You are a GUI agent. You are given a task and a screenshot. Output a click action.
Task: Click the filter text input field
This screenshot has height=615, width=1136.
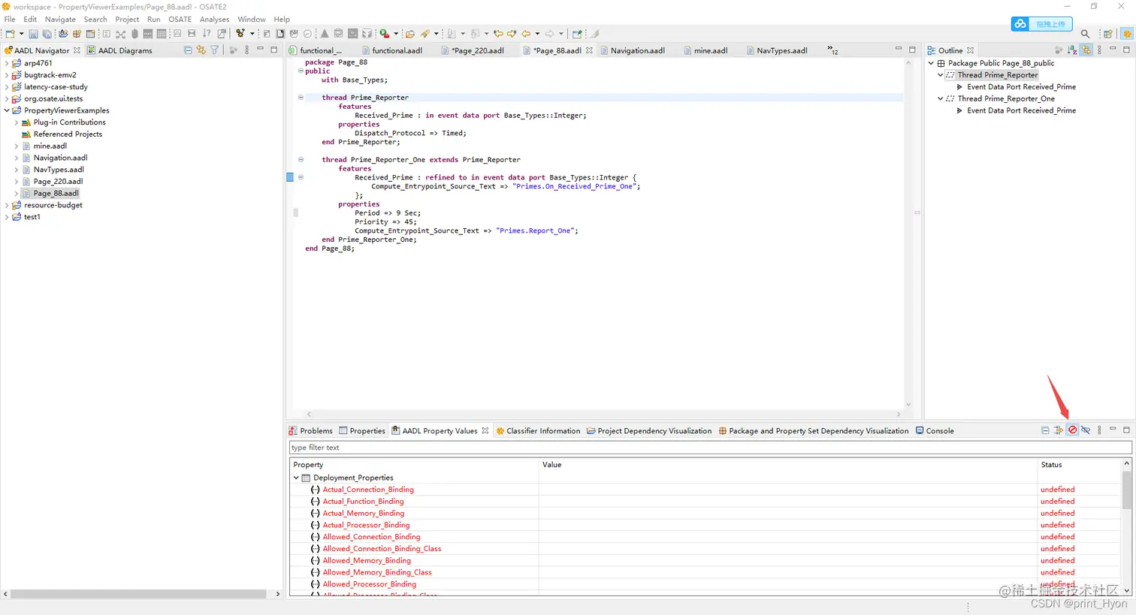(710, 448)
